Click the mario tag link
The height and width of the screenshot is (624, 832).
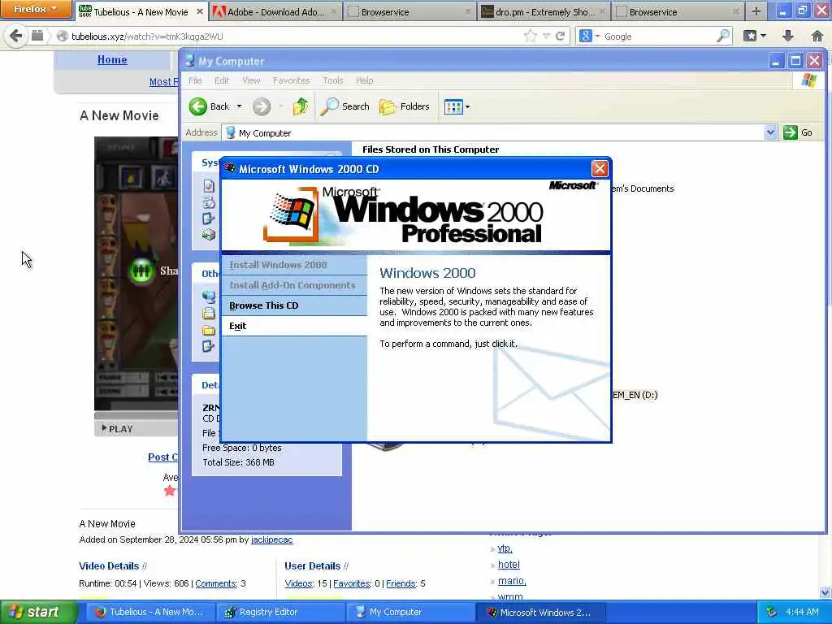512,581
